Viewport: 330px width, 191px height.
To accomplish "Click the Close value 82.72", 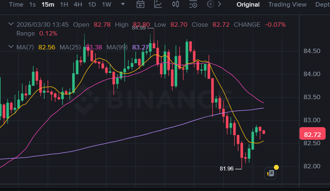I will point(221,25).
